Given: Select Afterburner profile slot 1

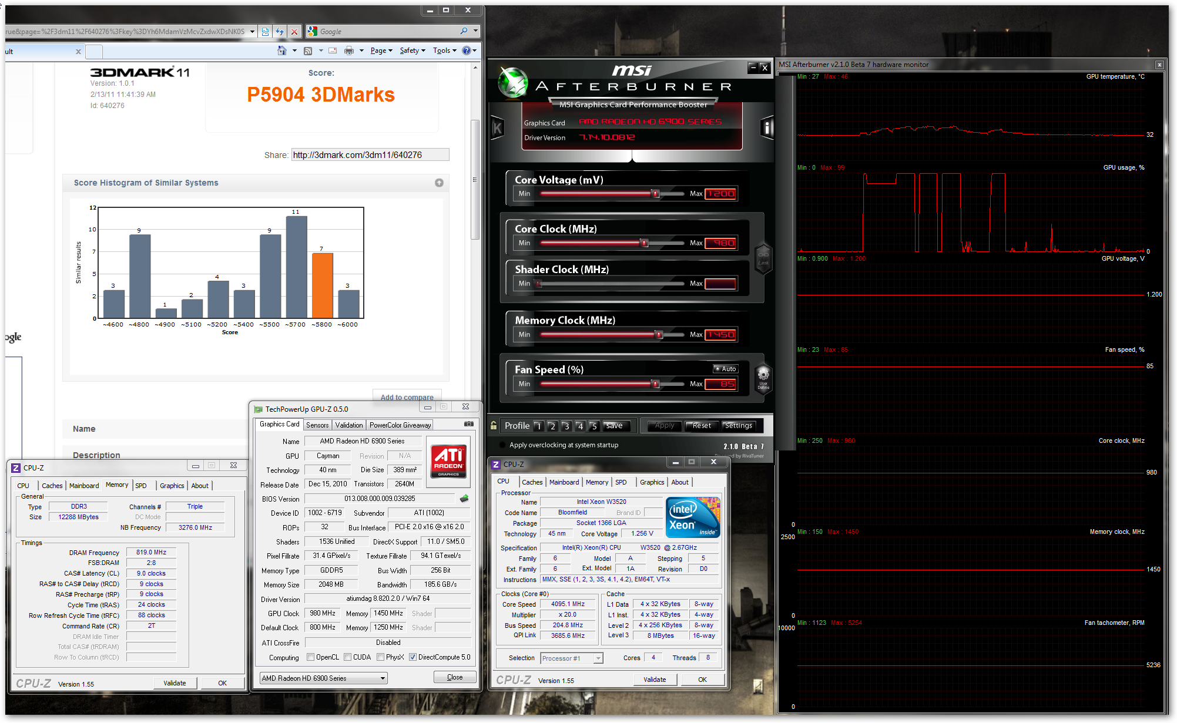Looking at the screenshot, I should click(x=538, y=426).
